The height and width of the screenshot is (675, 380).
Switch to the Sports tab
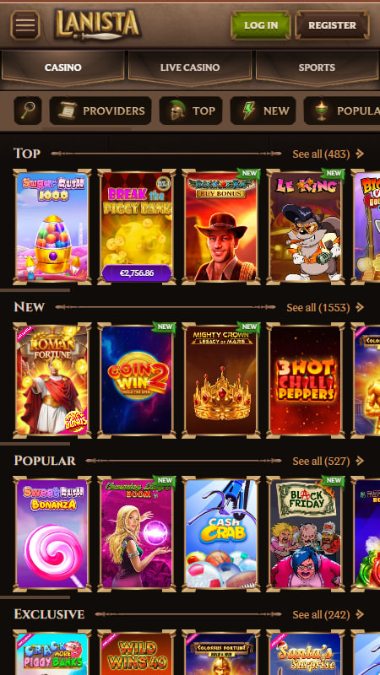click(318, 67)
